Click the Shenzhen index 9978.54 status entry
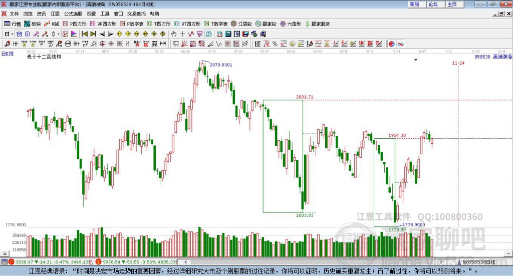 [x=136, y=262]
